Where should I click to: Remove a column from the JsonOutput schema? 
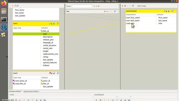[x=100, y=100]
